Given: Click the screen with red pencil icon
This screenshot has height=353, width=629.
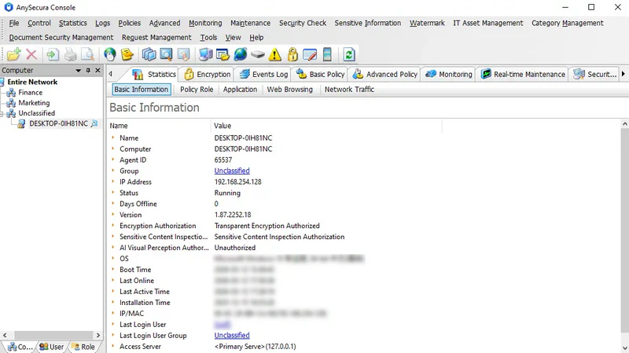Looking at the screenshot, I should [x=310, y=54].
